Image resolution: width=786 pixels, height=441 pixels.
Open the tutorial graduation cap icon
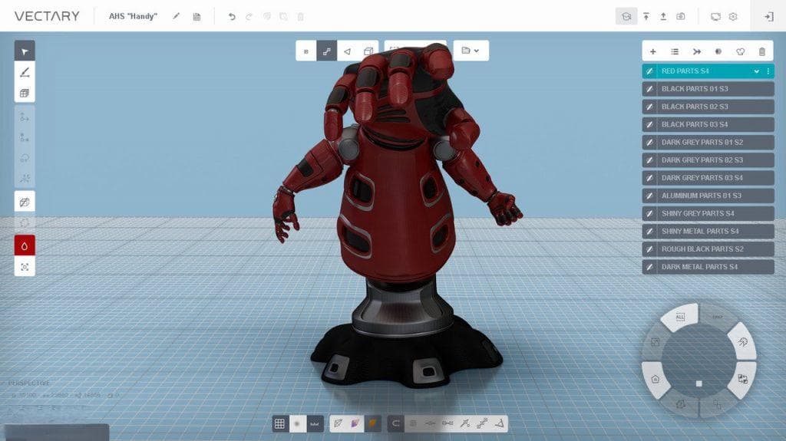tap(626, 17)
